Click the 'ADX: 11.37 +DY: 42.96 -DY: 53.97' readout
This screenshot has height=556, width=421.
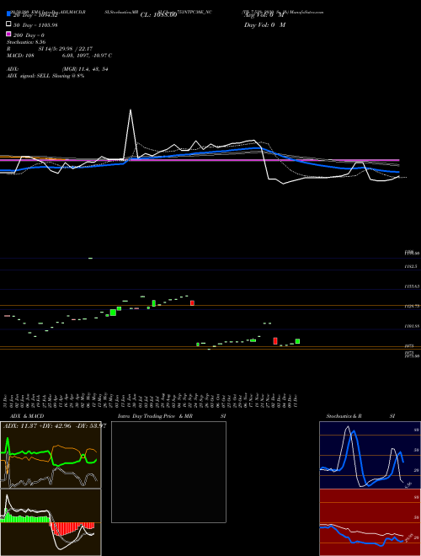point(55,425)
